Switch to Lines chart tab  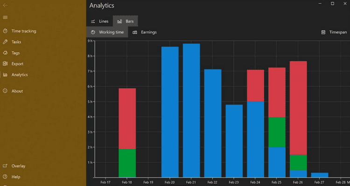tap(99, 21)
